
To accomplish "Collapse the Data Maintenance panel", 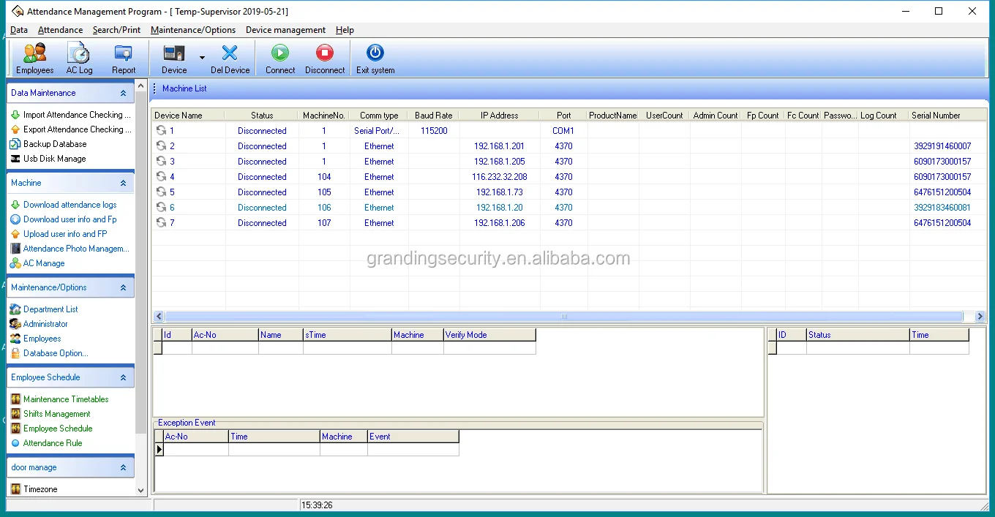I will [123, 94].
